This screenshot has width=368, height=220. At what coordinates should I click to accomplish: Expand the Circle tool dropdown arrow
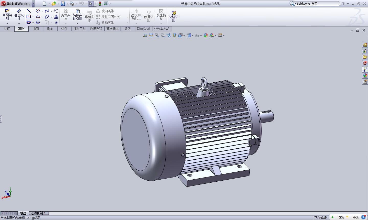point(42,11)
